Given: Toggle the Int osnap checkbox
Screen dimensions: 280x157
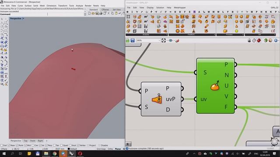Looking at the screenshot, I should tap(40, 145).
